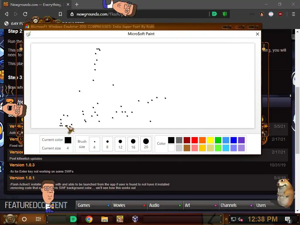Pick the green color swatch in top row

coord(218,140)
